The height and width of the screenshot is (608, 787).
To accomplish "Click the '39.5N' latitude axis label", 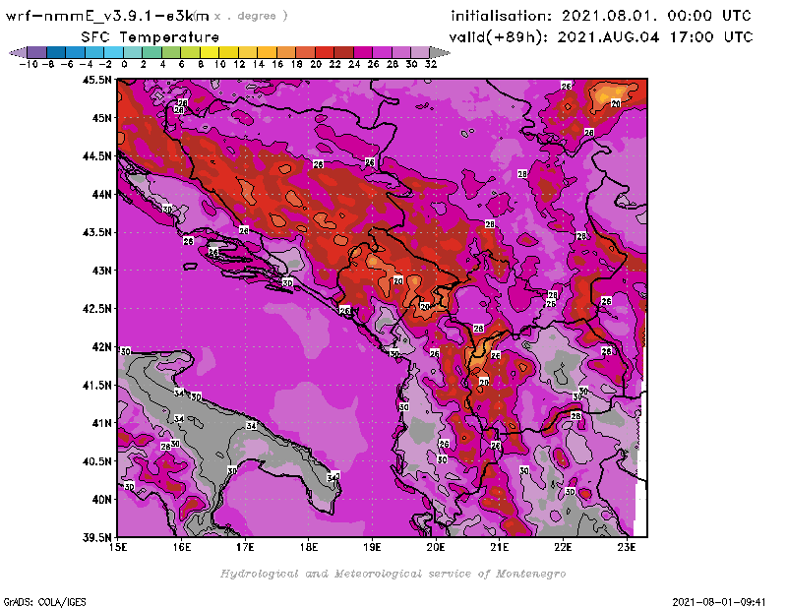I will pos(96,538).
